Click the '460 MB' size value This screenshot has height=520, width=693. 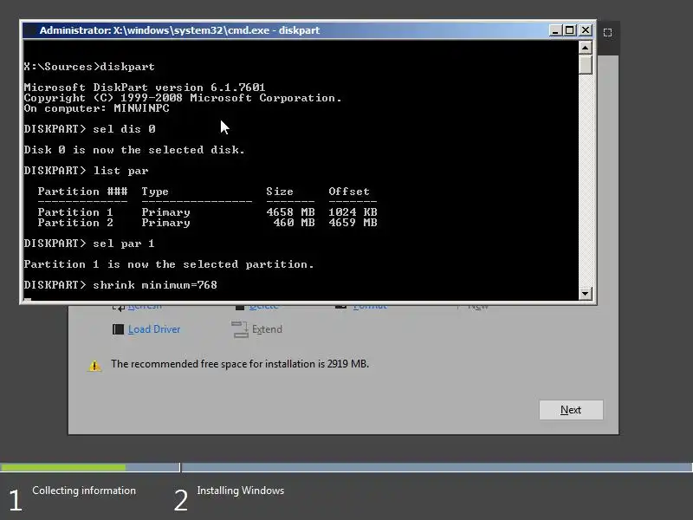(x=294, y=223)
